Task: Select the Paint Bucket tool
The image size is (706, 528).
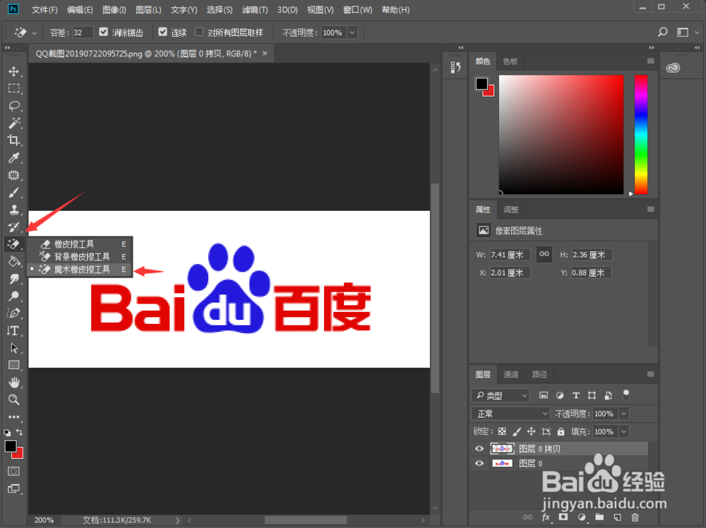Action: (x=14, y=261)
